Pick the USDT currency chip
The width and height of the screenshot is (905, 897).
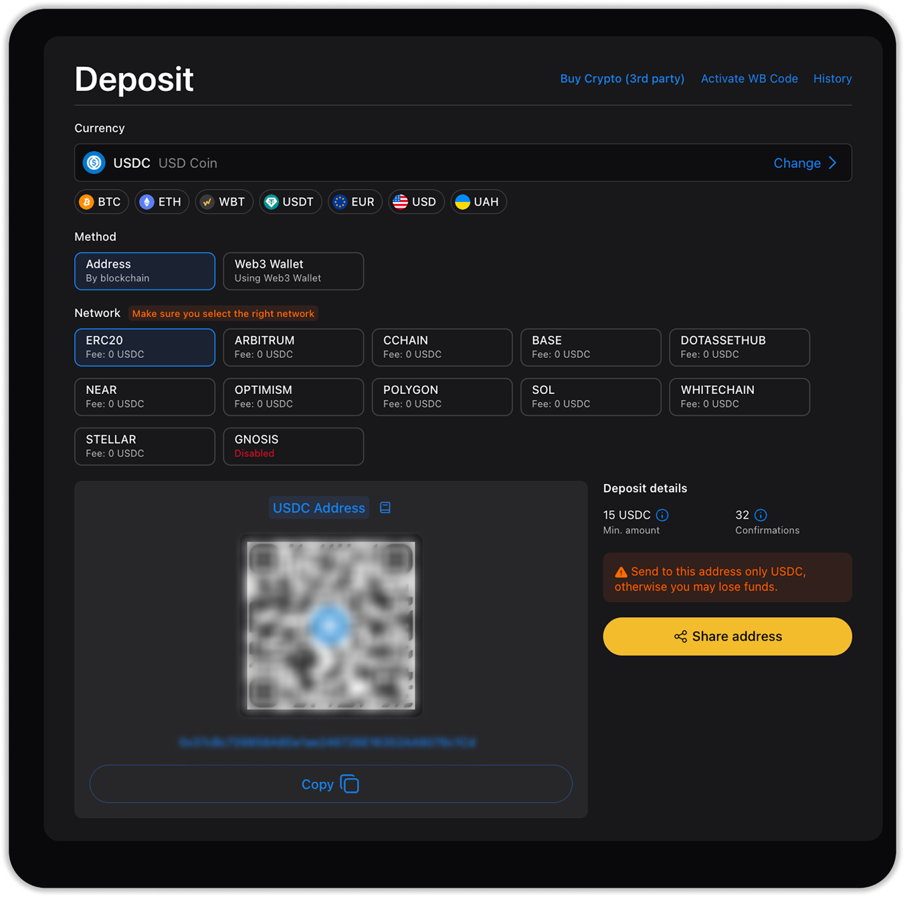290,202
